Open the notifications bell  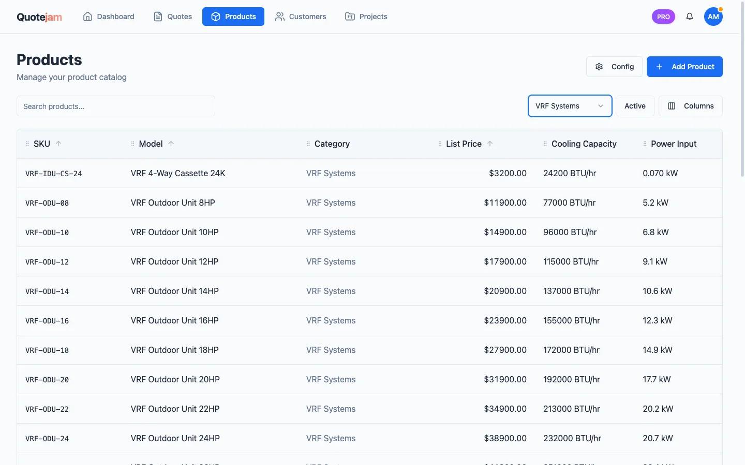[690, 16]
